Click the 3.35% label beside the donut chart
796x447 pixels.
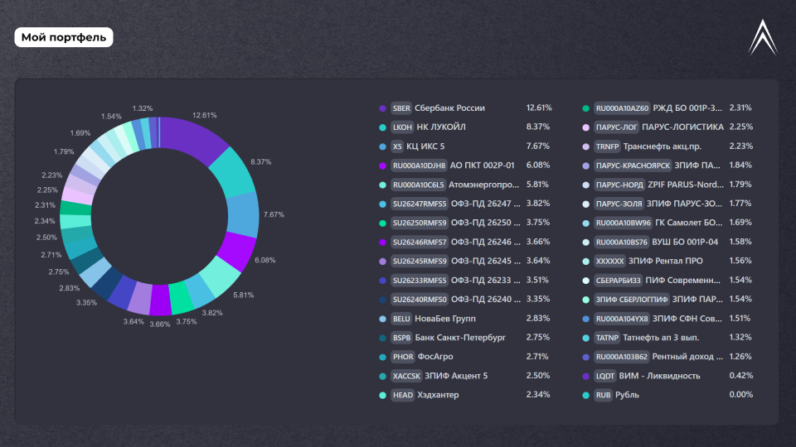point(87,303)
